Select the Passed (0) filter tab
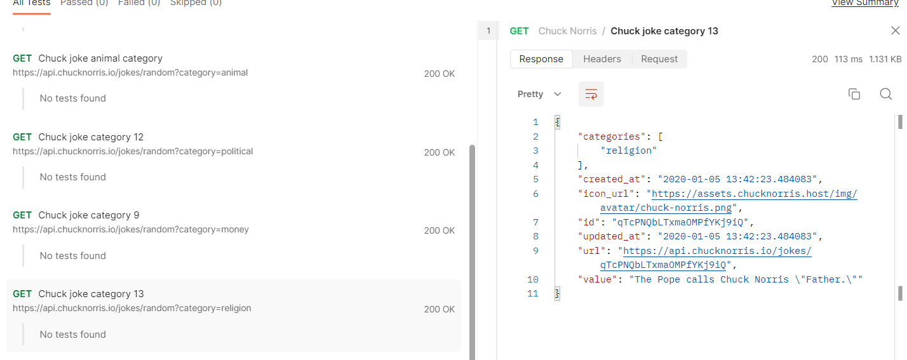Screen dimensions: 907x360 [84, 3]
